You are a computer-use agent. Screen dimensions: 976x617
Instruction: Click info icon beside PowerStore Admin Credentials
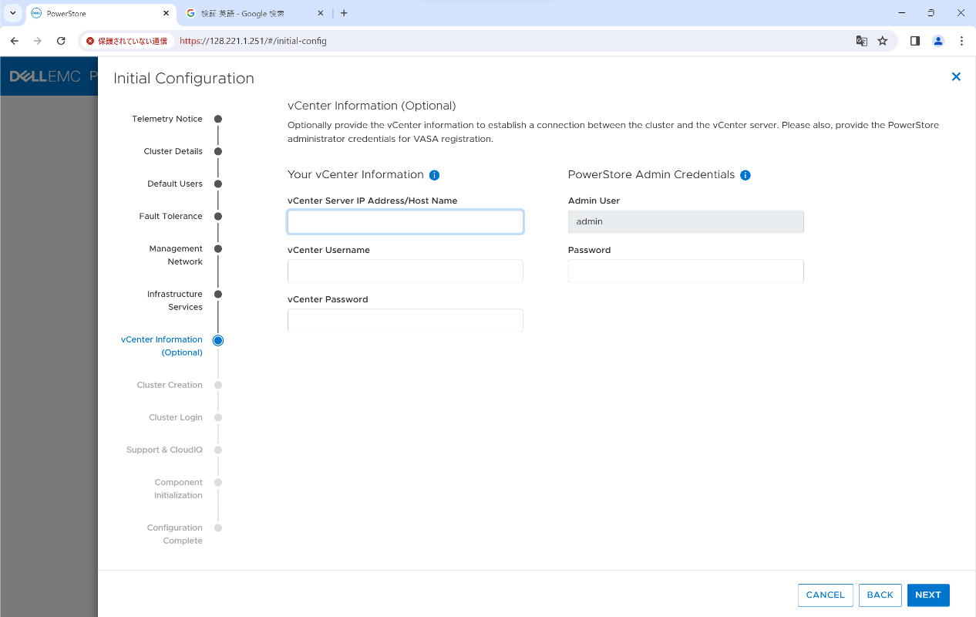[745, 175]
